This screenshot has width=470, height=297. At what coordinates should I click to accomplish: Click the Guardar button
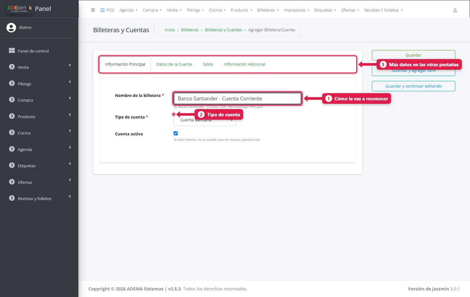pos(413,55)
